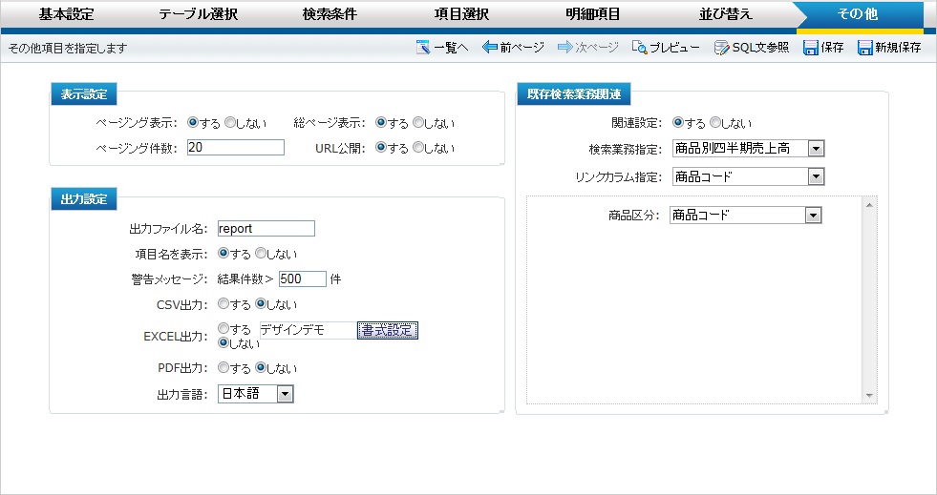Click the 新規保存 label in the toolbar
Viewport: 937px width, 495px height.
coord(898,47)
